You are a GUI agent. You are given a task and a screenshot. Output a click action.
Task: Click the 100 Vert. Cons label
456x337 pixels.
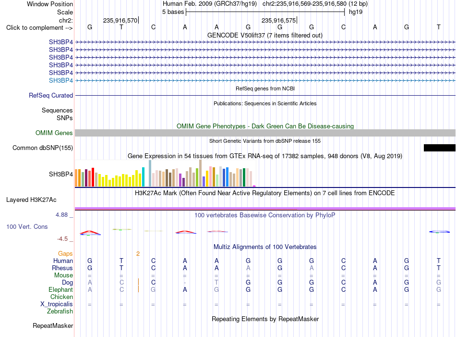pos(27,226)
